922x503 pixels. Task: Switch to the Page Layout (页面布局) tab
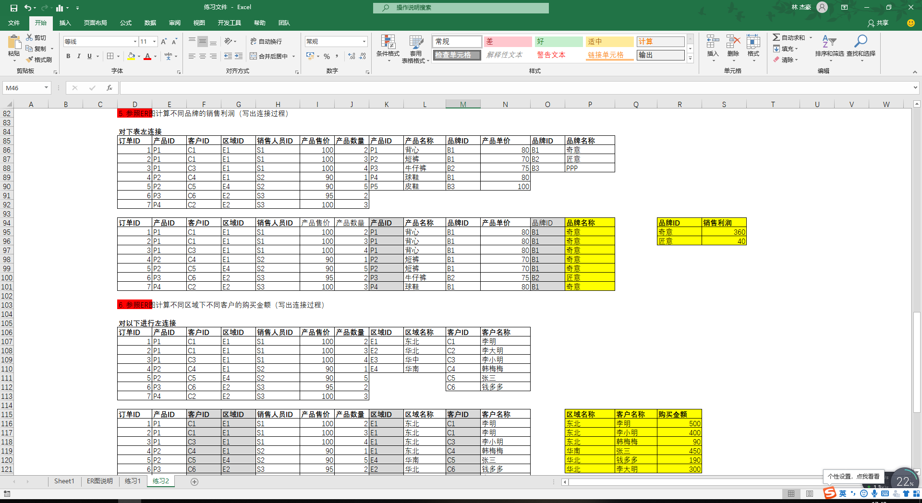click(95, 23)
